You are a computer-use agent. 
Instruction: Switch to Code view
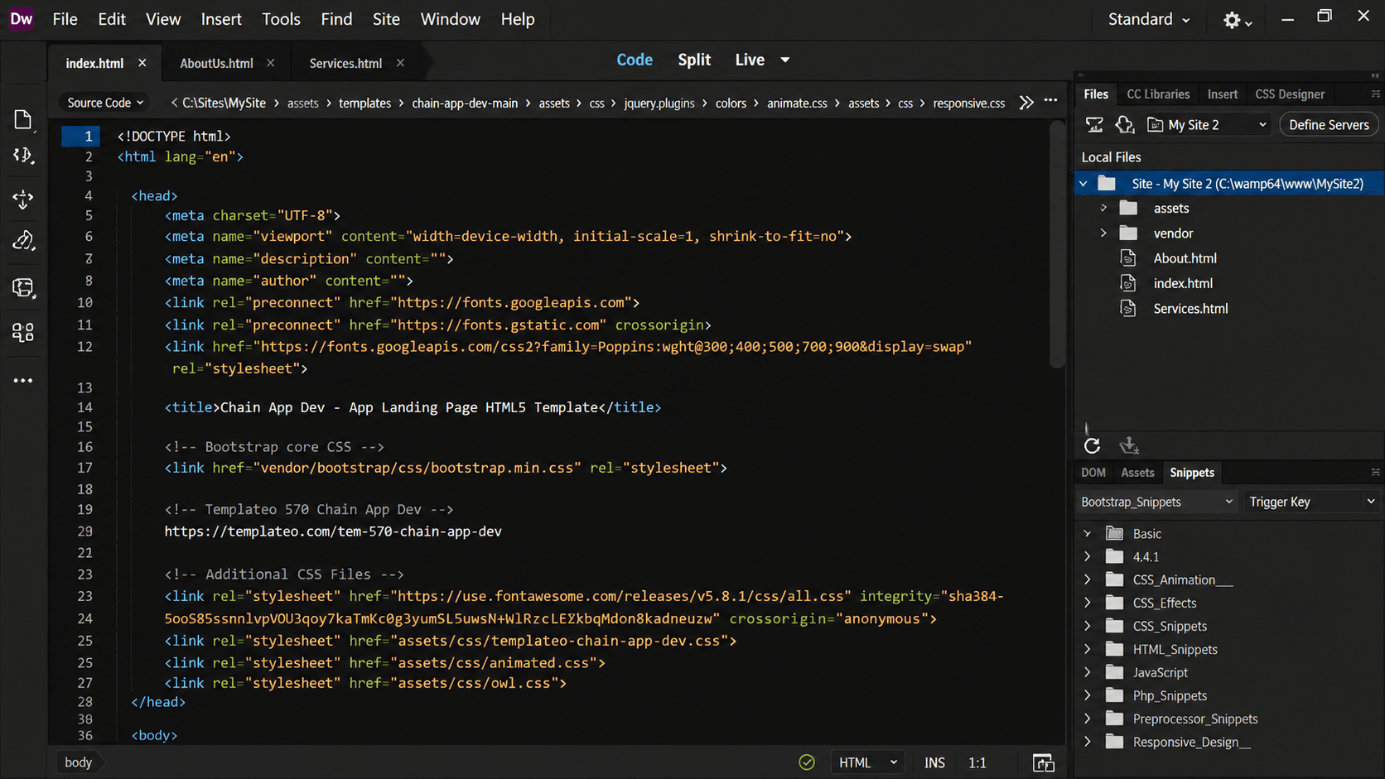[635, 60]
